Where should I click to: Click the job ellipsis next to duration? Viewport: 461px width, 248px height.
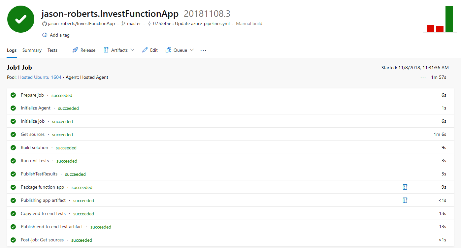click(x=423, y=77)
